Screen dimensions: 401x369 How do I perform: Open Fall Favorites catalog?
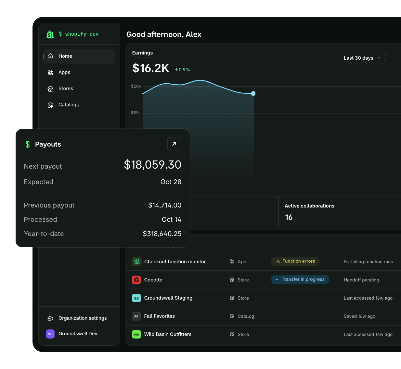tap(159, 316)
